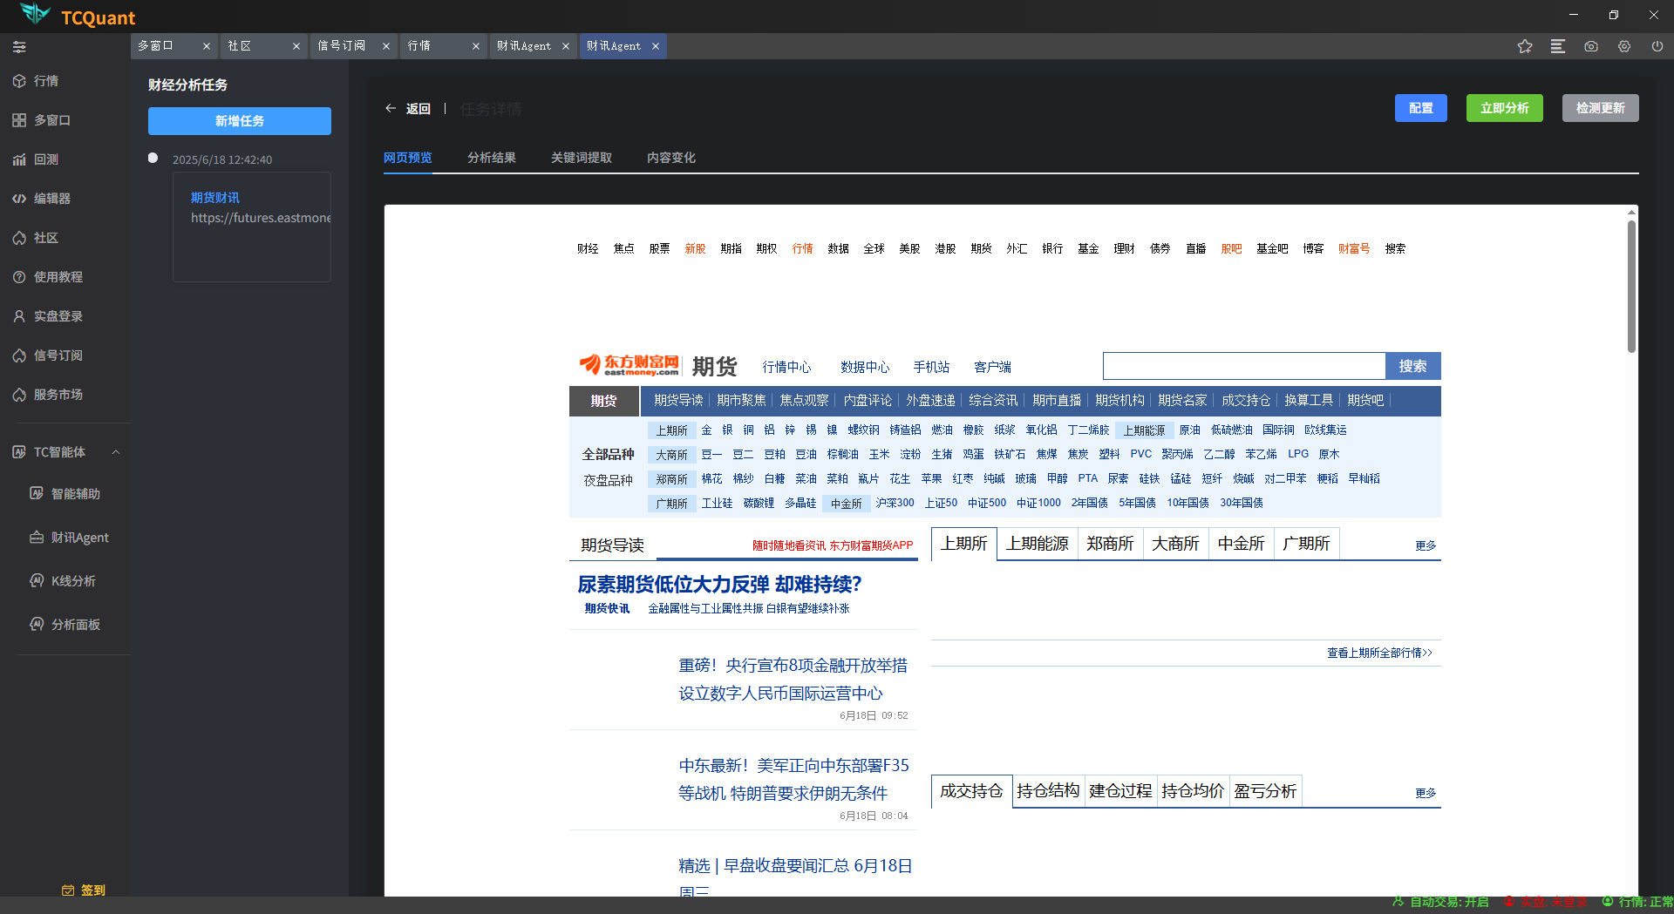The image size is (1674, 914).
Task: Select the radio next to task date 2025/6/18
Action: (153, 158)
